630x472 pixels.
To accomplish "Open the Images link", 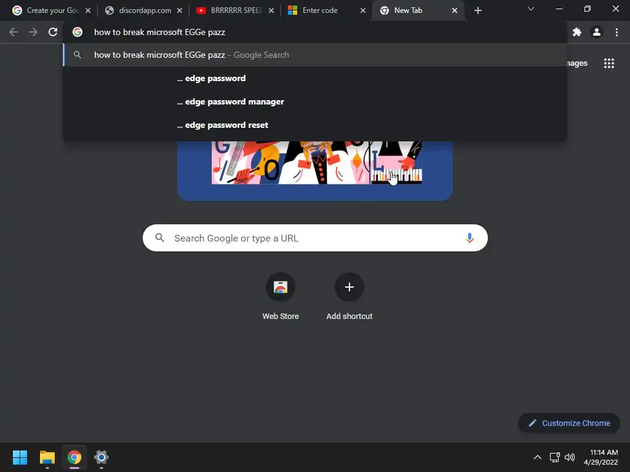I will click(577, 63).
